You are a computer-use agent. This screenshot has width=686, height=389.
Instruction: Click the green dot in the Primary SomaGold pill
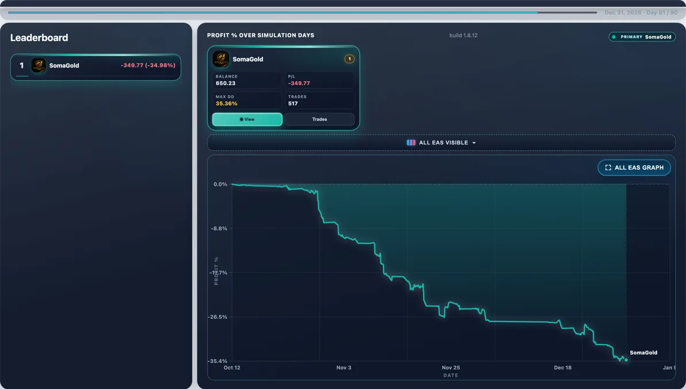click(x=614, y=37)
